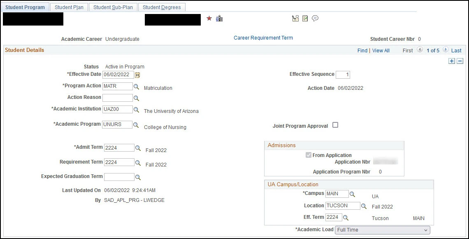
Task: Look up Requirement Term values
Action: click(138, 163)
